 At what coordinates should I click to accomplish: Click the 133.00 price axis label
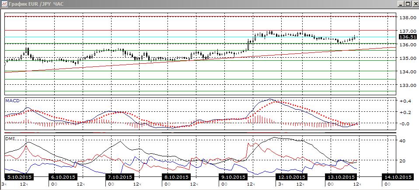pos(408,86)
